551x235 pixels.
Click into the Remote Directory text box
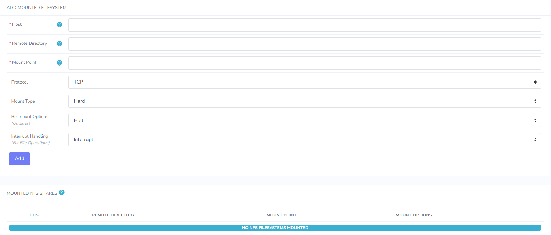(x=304, y=44)
